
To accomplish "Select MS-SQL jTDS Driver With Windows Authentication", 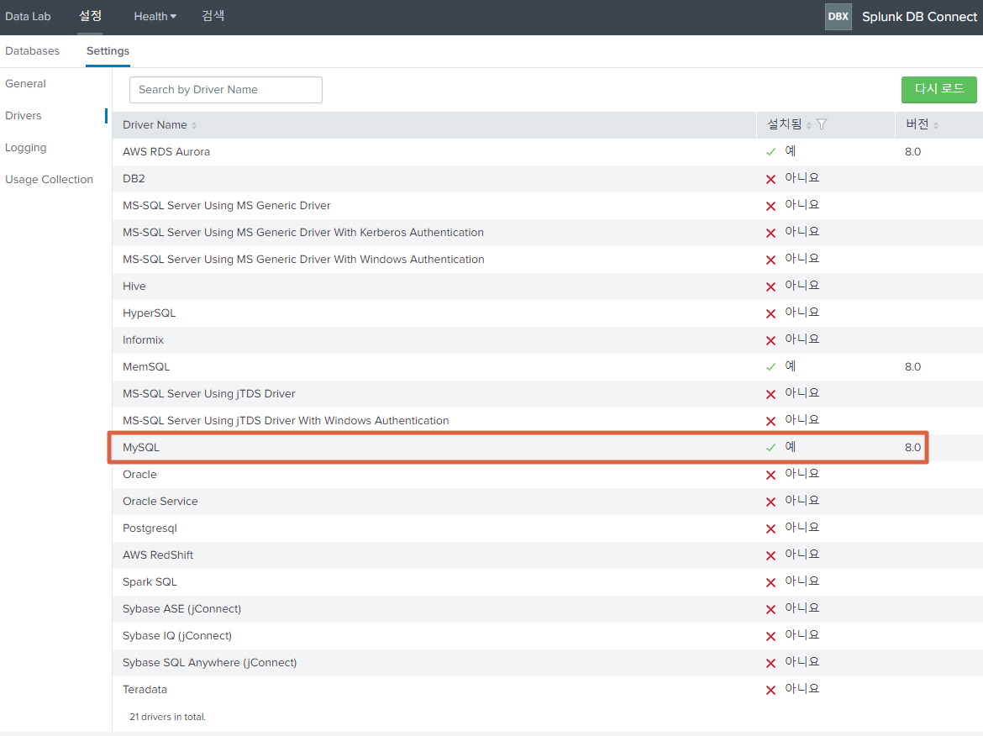I will pyautogui.click(x=286, y=421).
